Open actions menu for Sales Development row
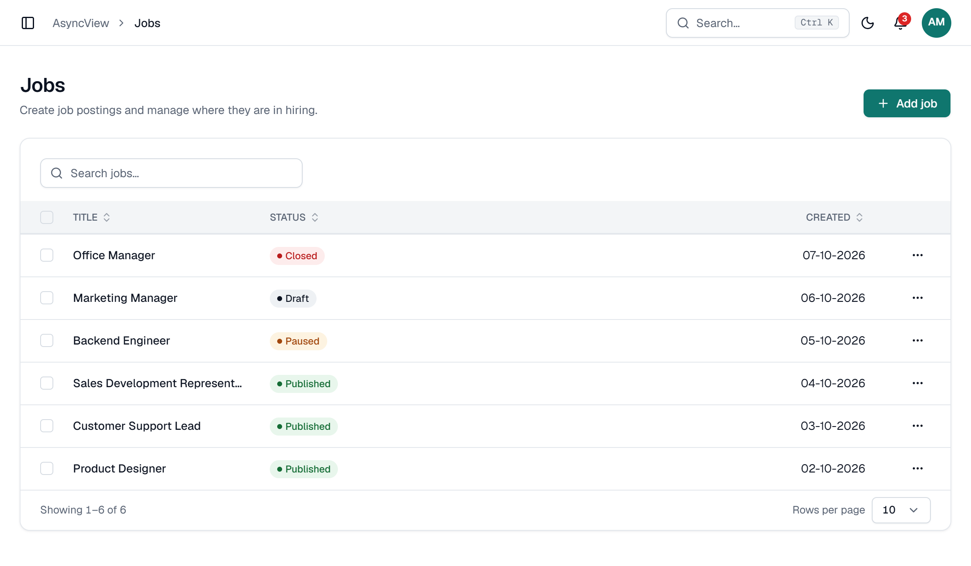This screenshot has width=971, height=566. point(918,383)
